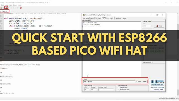
Task: Click the 'time.sleep(1)' line in the editor
Action: pyautogui.click(x=12, y=53)
